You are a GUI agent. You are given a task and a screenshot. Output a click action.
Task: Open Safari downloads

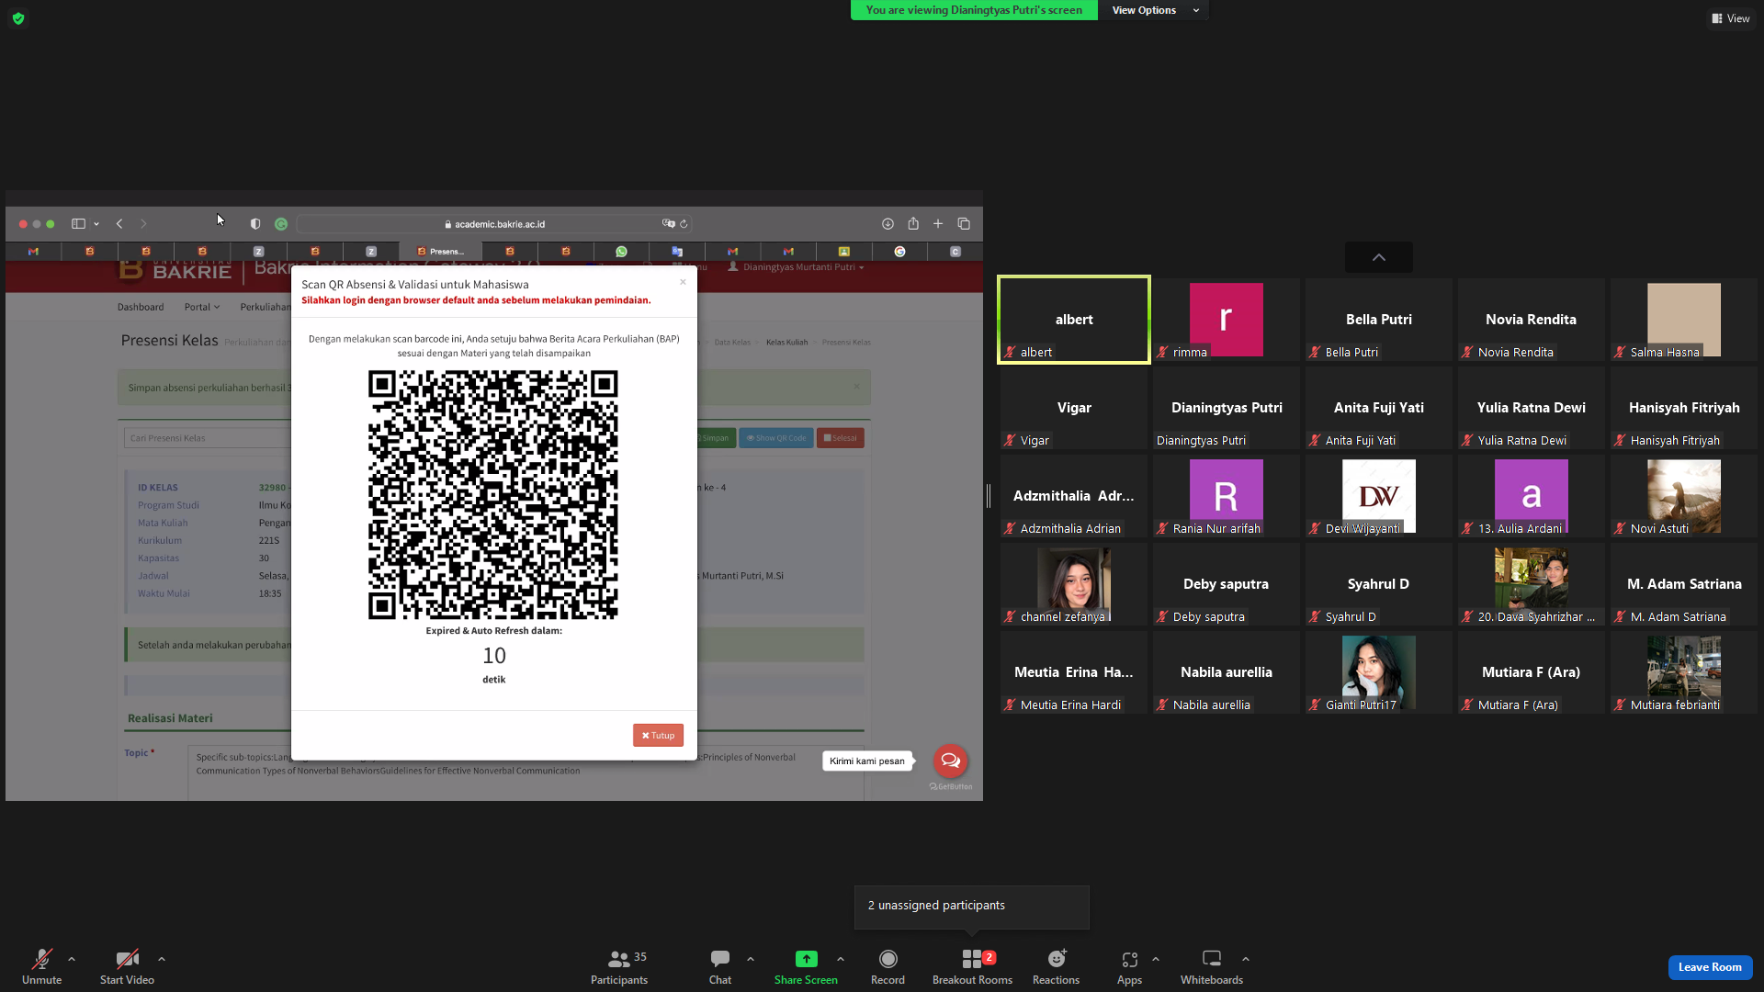888,224
